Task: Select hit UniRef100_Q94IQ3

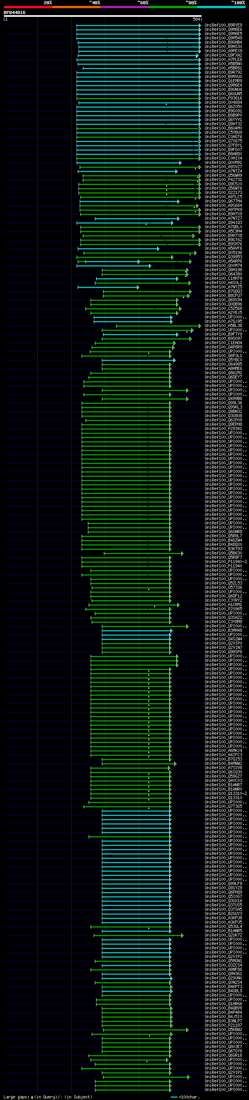Action: 223,222
